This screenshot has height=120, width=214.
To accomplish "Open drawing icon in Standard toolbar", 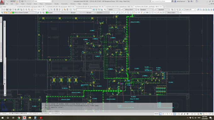I will (4, 10).
